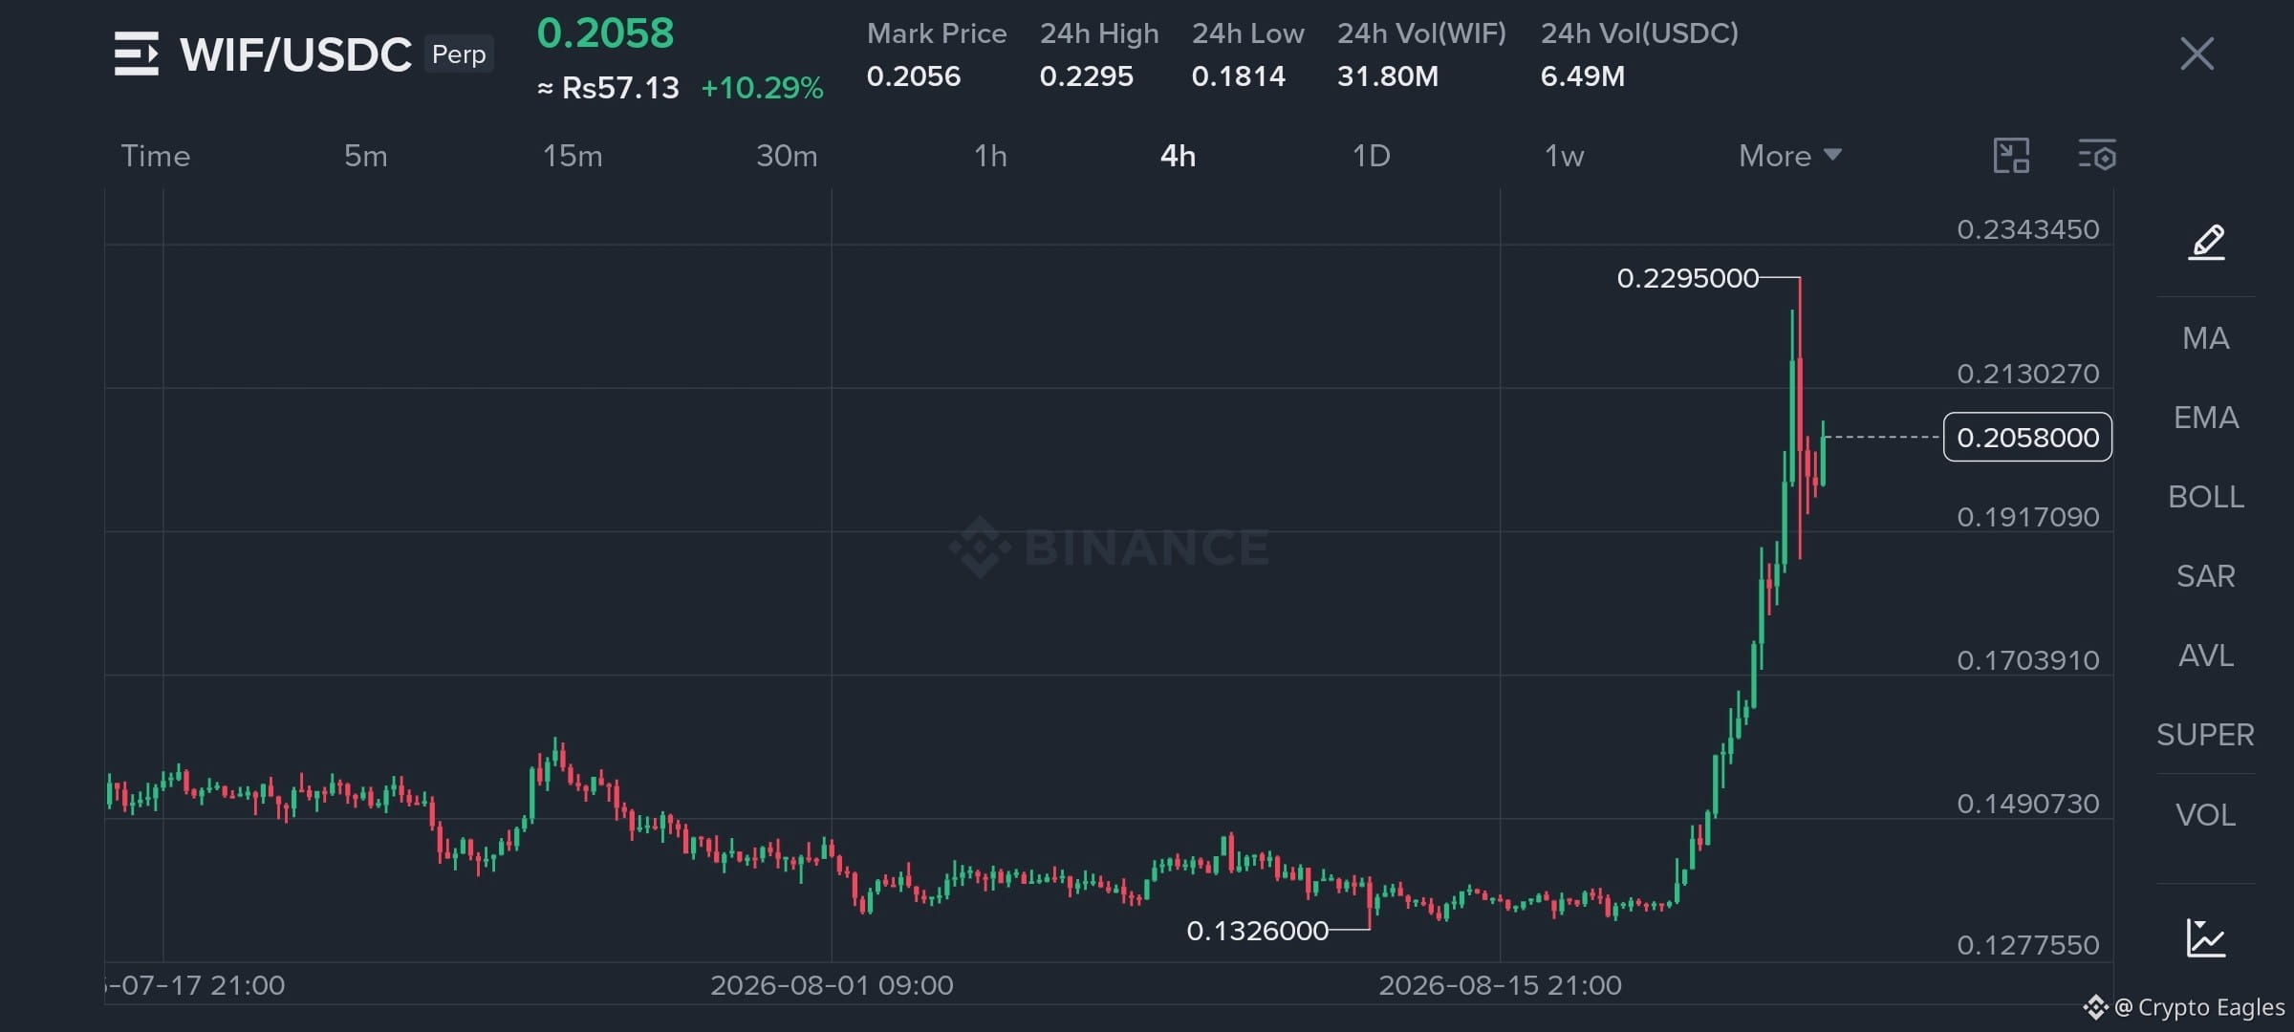The image size is (2294, 1032).
Task: Toggle the VOL indicator
Action: click(2206, 815)
